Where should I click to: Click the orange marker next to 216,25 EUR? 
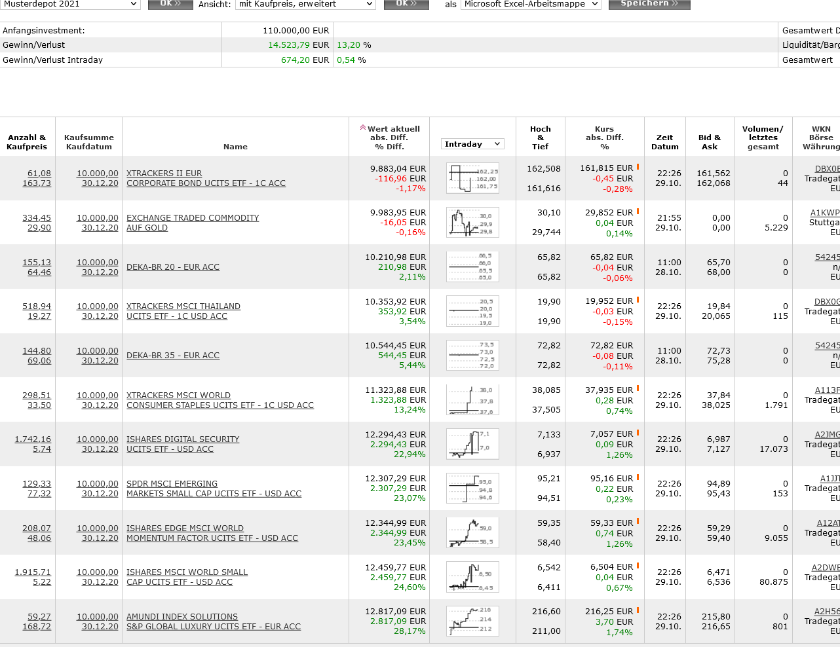[638, 610]
